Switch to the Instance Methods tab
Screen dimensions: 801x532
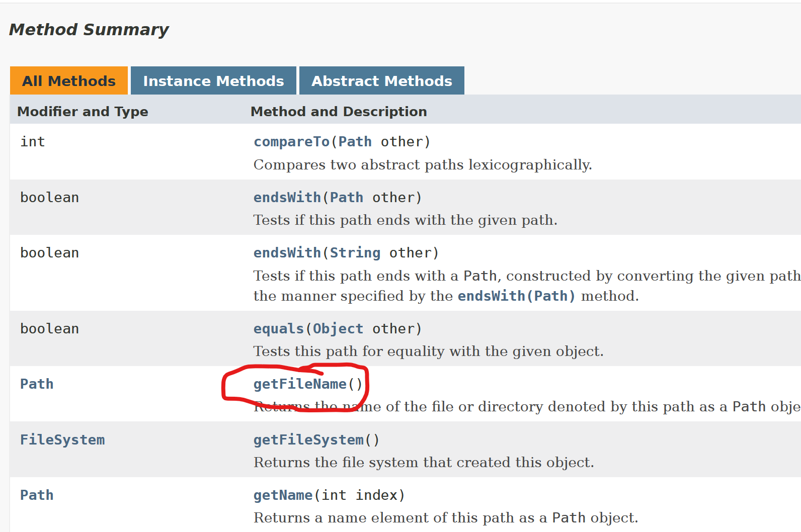pyautogui.click(x=213, y=80)
